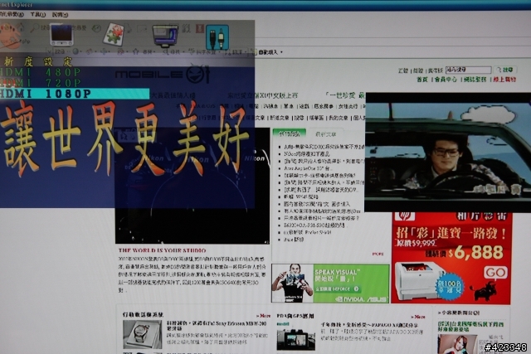Open the 工具 tools menu in Internet Explorer
531x354 pixels.
[37, 15]
